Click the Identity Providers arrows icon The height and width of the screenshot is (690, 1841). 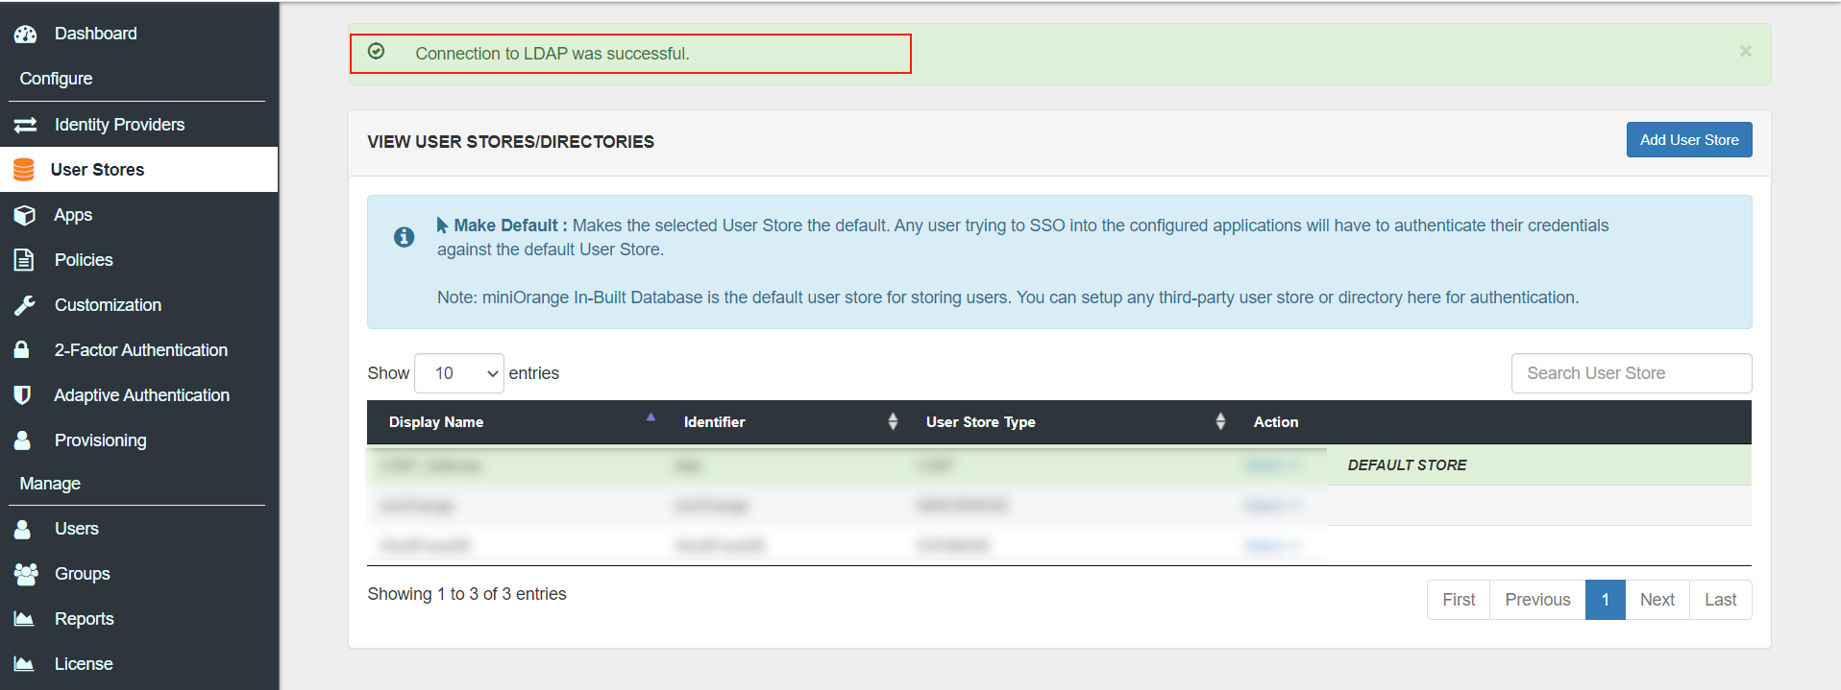25,125
